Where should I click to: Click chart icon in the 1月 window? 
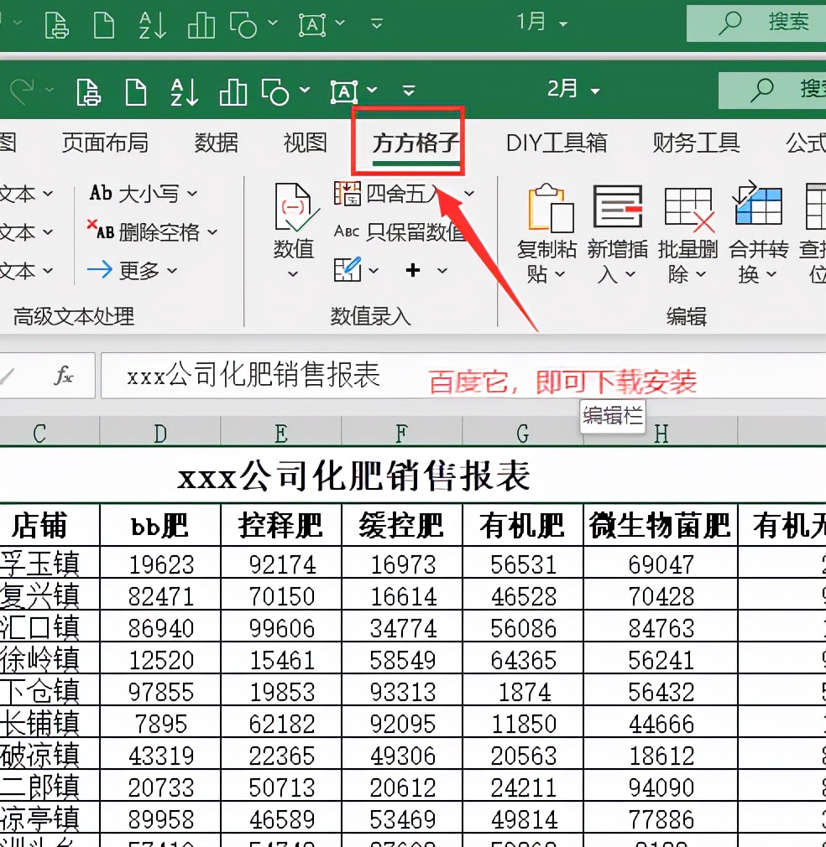click(201, 25)
